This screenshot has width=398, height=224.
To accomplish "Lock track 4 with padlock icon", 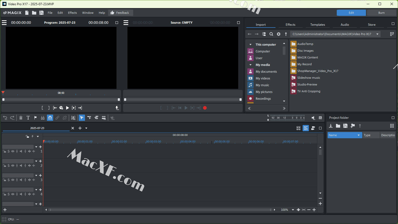I will [x=4, y=194].
